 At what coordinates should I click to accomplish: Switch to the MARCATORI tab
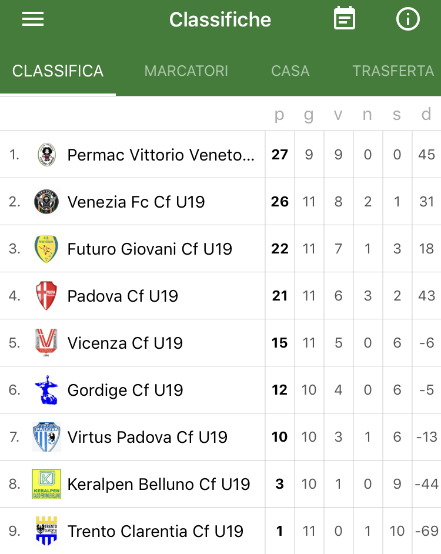[186, 71]
